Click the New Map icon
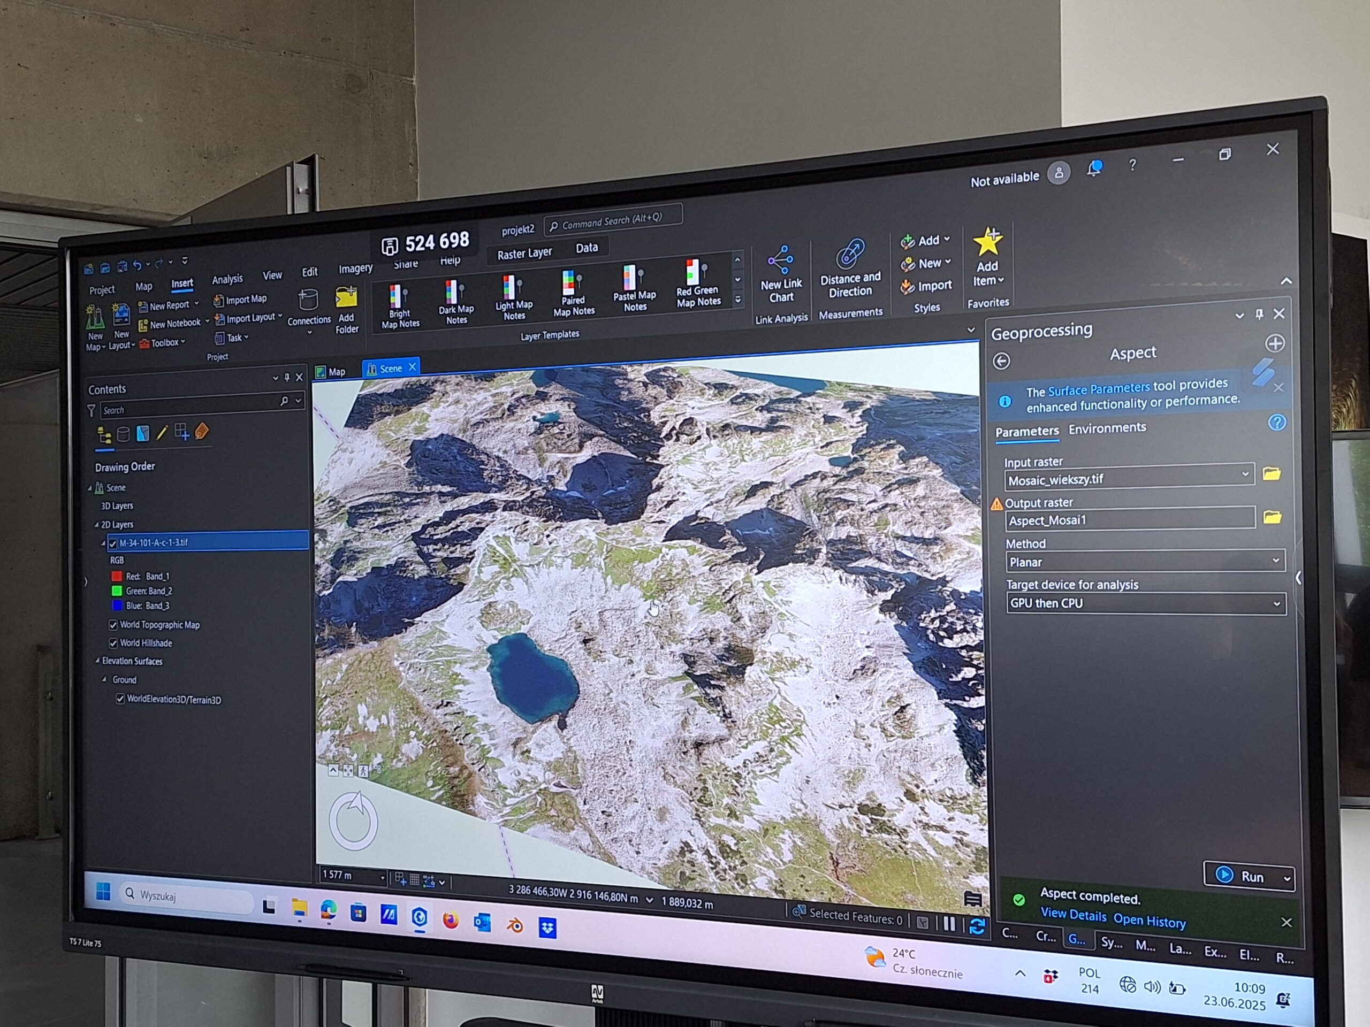Image resolution: width=1370 pixels, height=1027 pixels. 95,318
